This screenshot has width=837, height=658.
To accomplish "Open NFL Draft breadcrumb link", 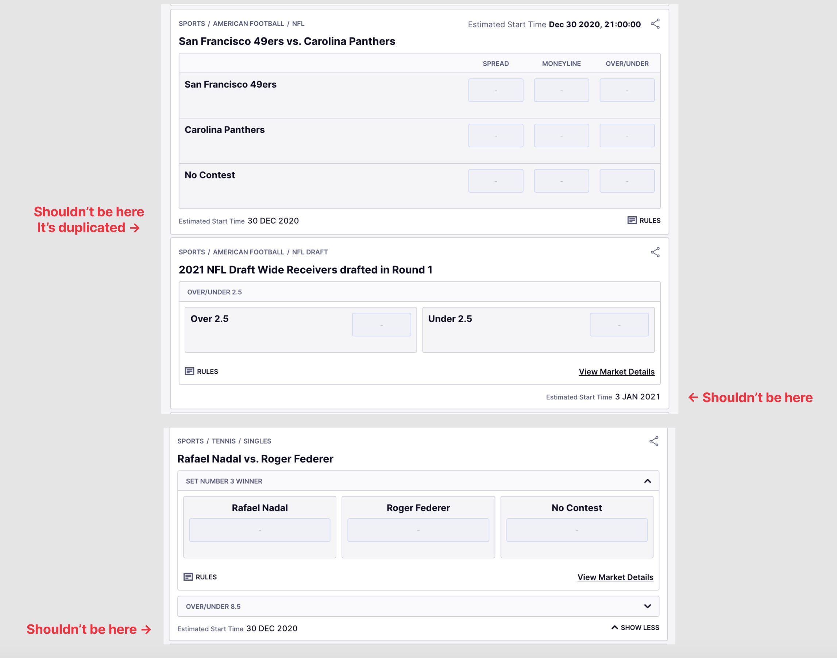I will [309, 252].
